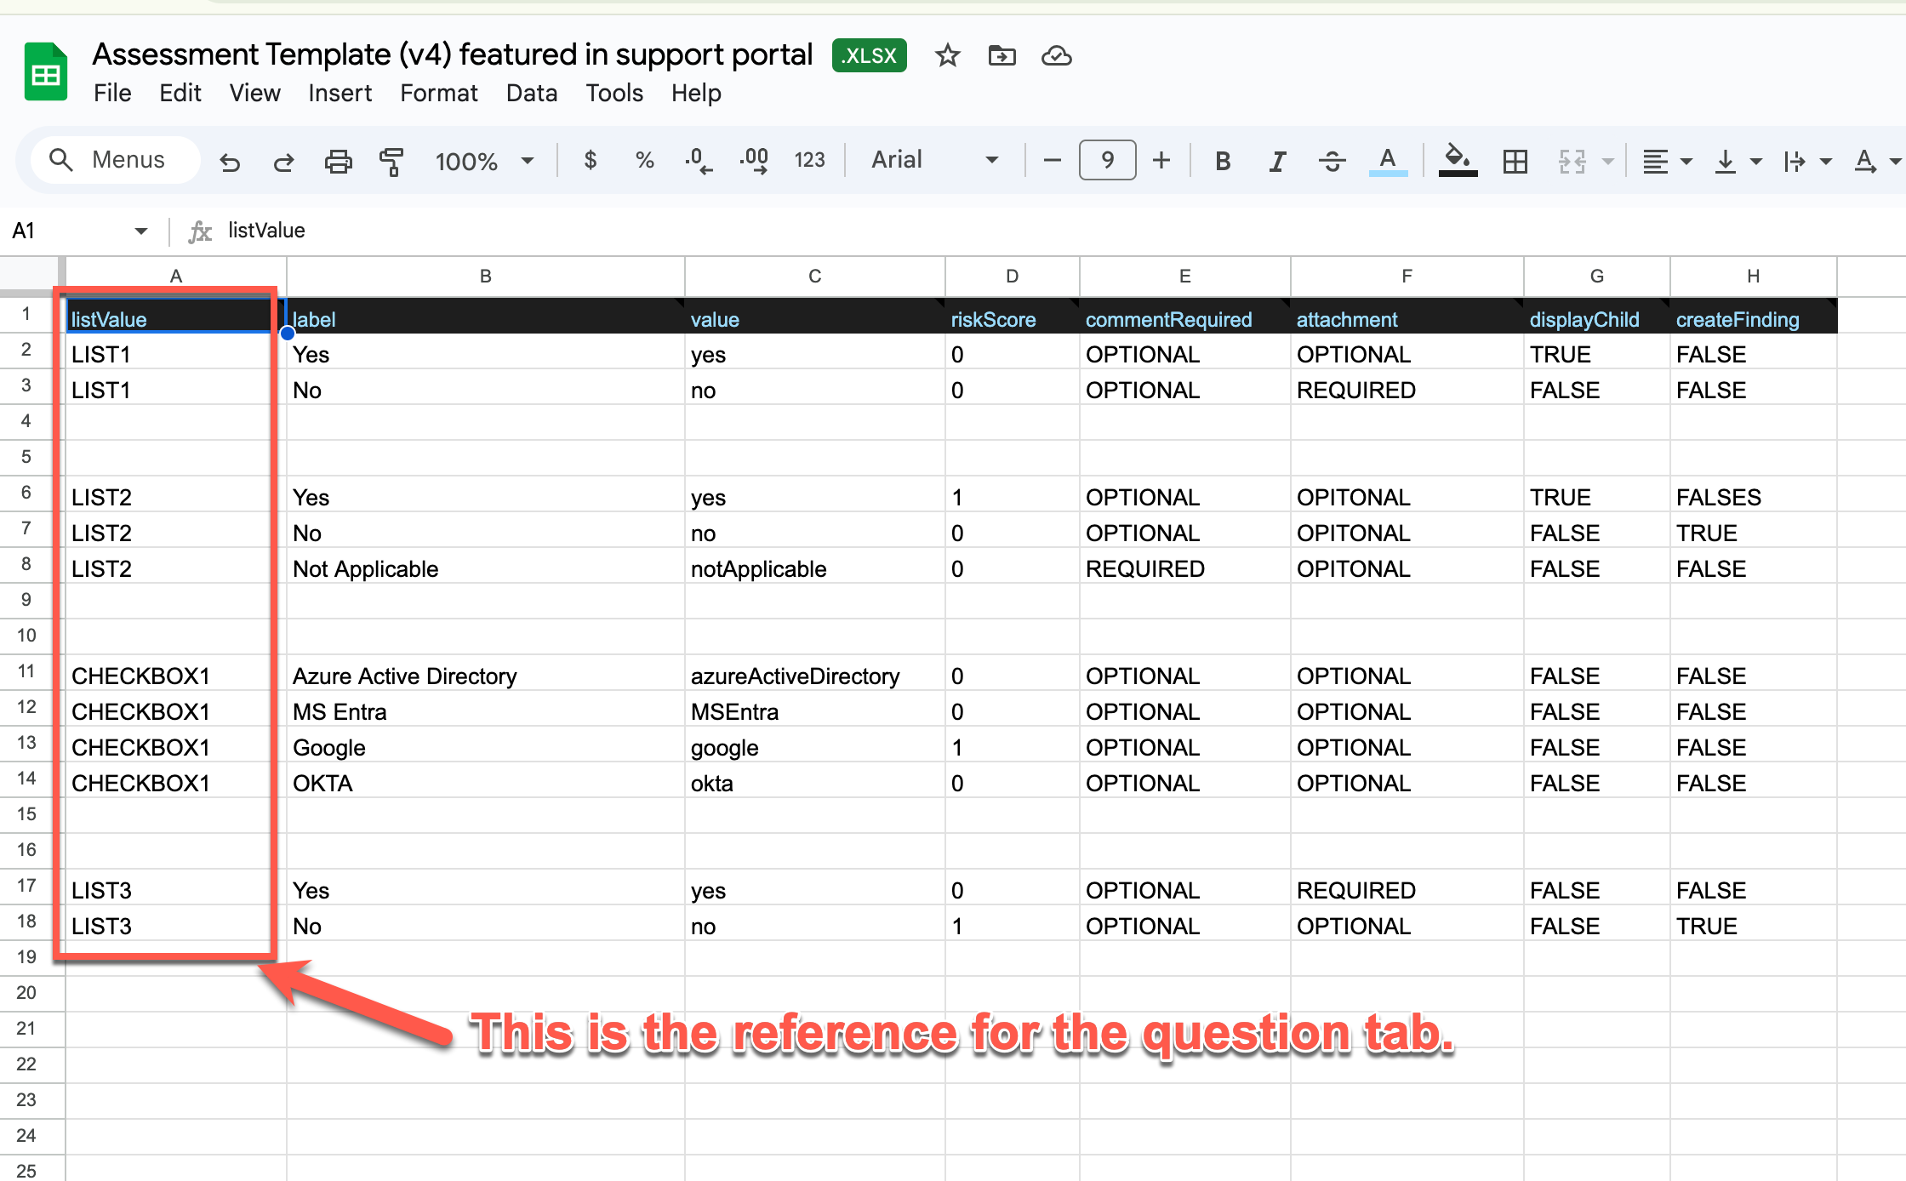Viewport: 1906px width, 1181px height.
Task: Open the fill color bucket
Action: [x=1457, y=160]
